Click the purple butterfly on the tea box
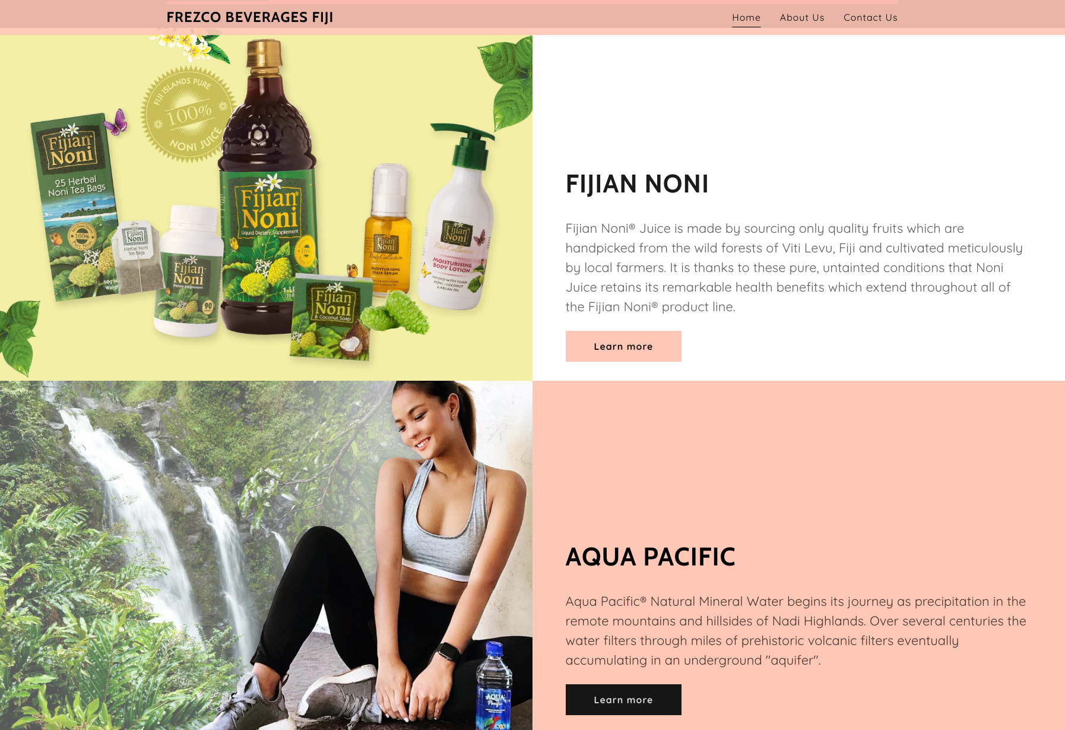Image resolution: width=1065 pixels, height=730 pixels. [x=116, y=123]
